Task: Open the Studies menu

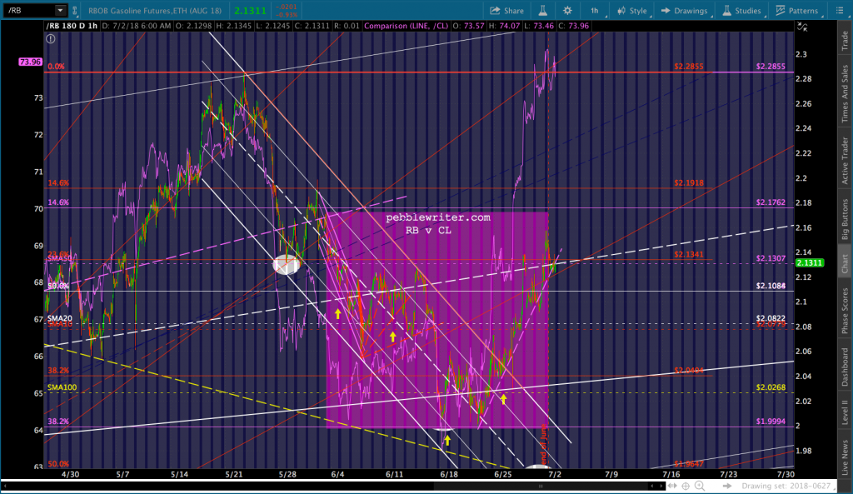Action: [741, 10]
